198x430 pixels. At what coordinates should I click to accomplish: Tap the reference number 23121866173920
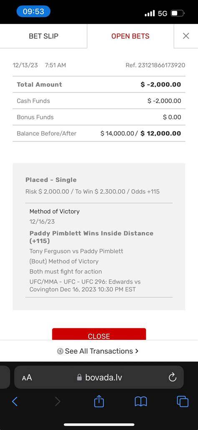tap(162, 65)
